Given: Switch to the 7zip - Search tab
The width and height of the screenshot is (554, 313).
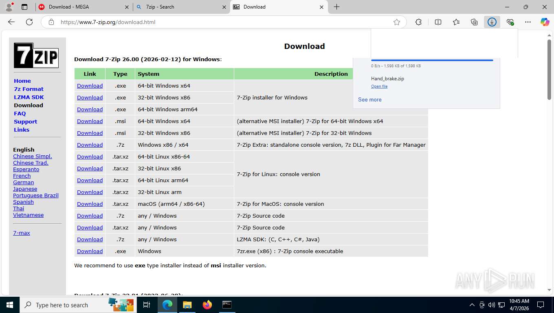Looking at the screenshot, I should [181, 7].
